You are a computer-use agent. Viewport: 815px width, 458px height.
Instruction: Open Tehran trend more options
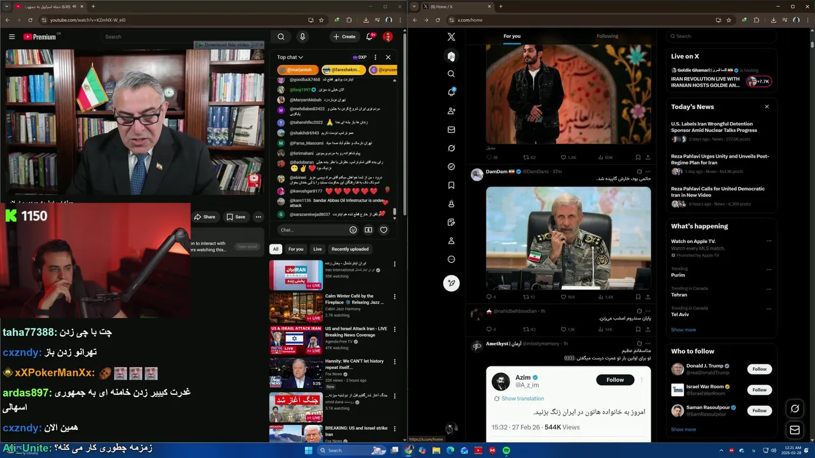click(x=769, y=289)
